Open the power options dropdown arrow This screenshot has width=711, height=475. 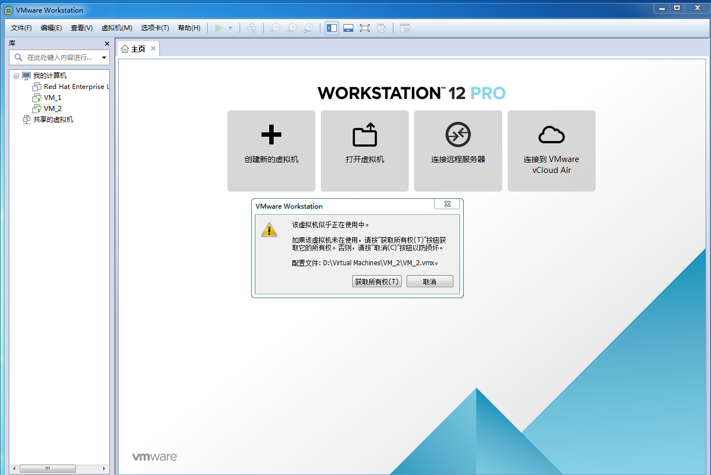[x=231, y=28]
